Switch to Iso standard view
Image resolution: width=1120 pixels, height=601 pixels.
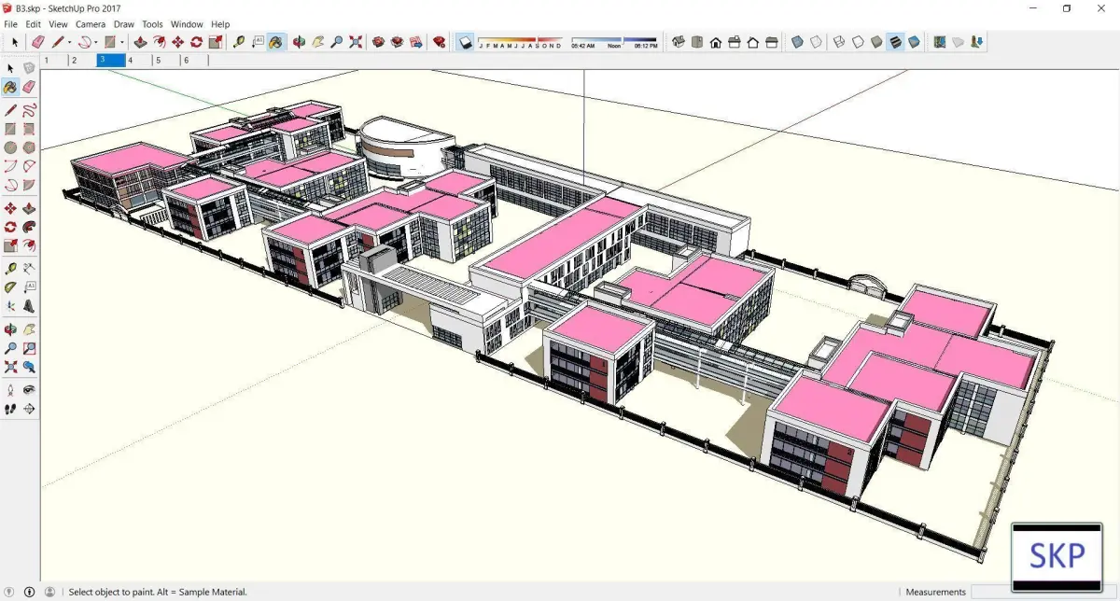(679, 42)
